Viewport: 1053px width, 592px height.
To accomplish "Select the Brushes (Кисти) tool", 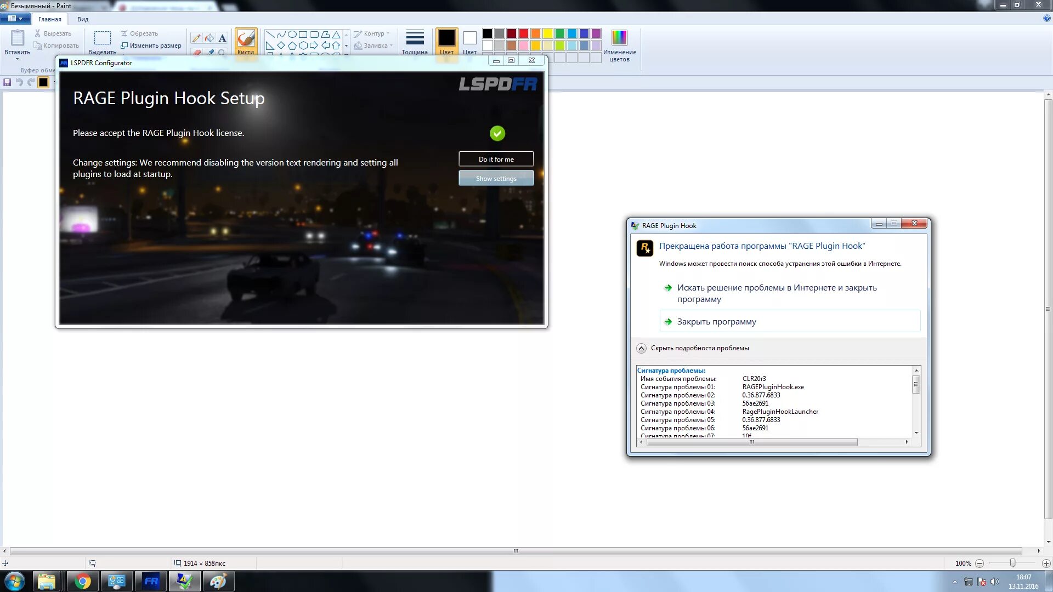I will [246, 42].
